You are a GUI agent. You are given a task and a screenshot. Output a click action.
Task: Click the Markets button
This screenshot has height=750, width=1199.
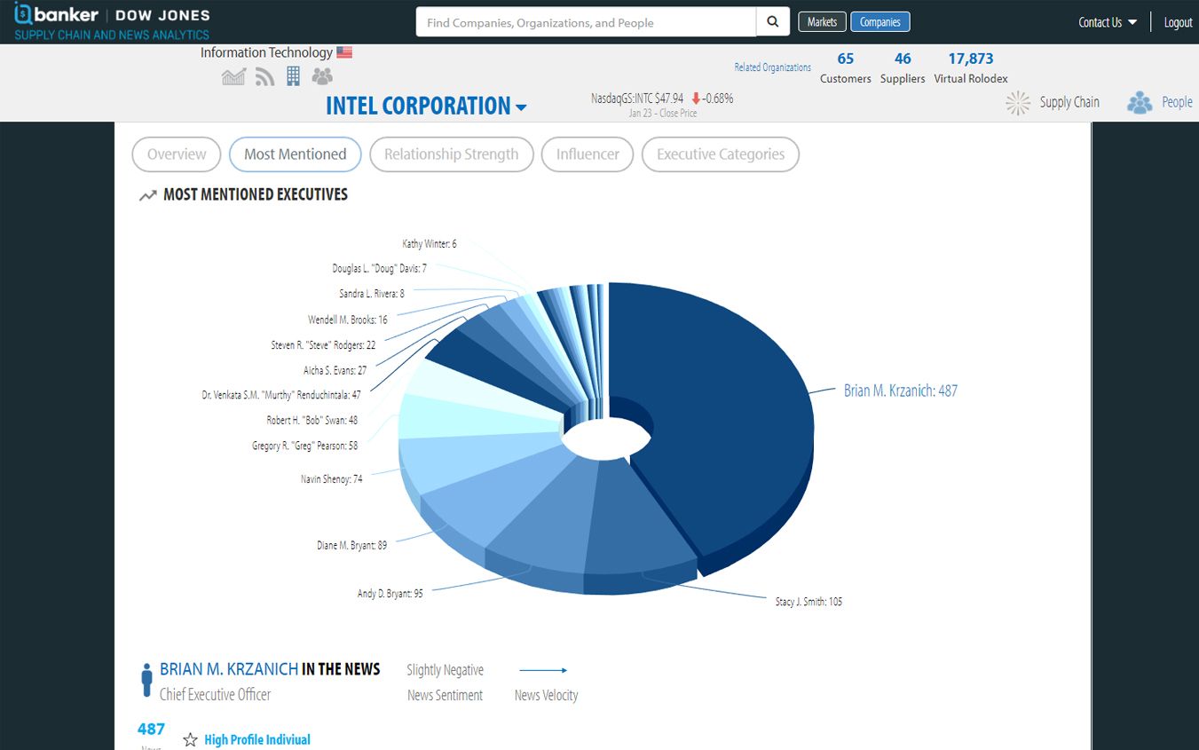pyautogui.click(x=822, y=22)
